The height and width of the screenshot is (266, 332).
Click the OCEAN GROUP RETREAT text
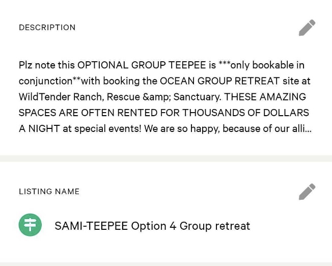coord(220,81)
